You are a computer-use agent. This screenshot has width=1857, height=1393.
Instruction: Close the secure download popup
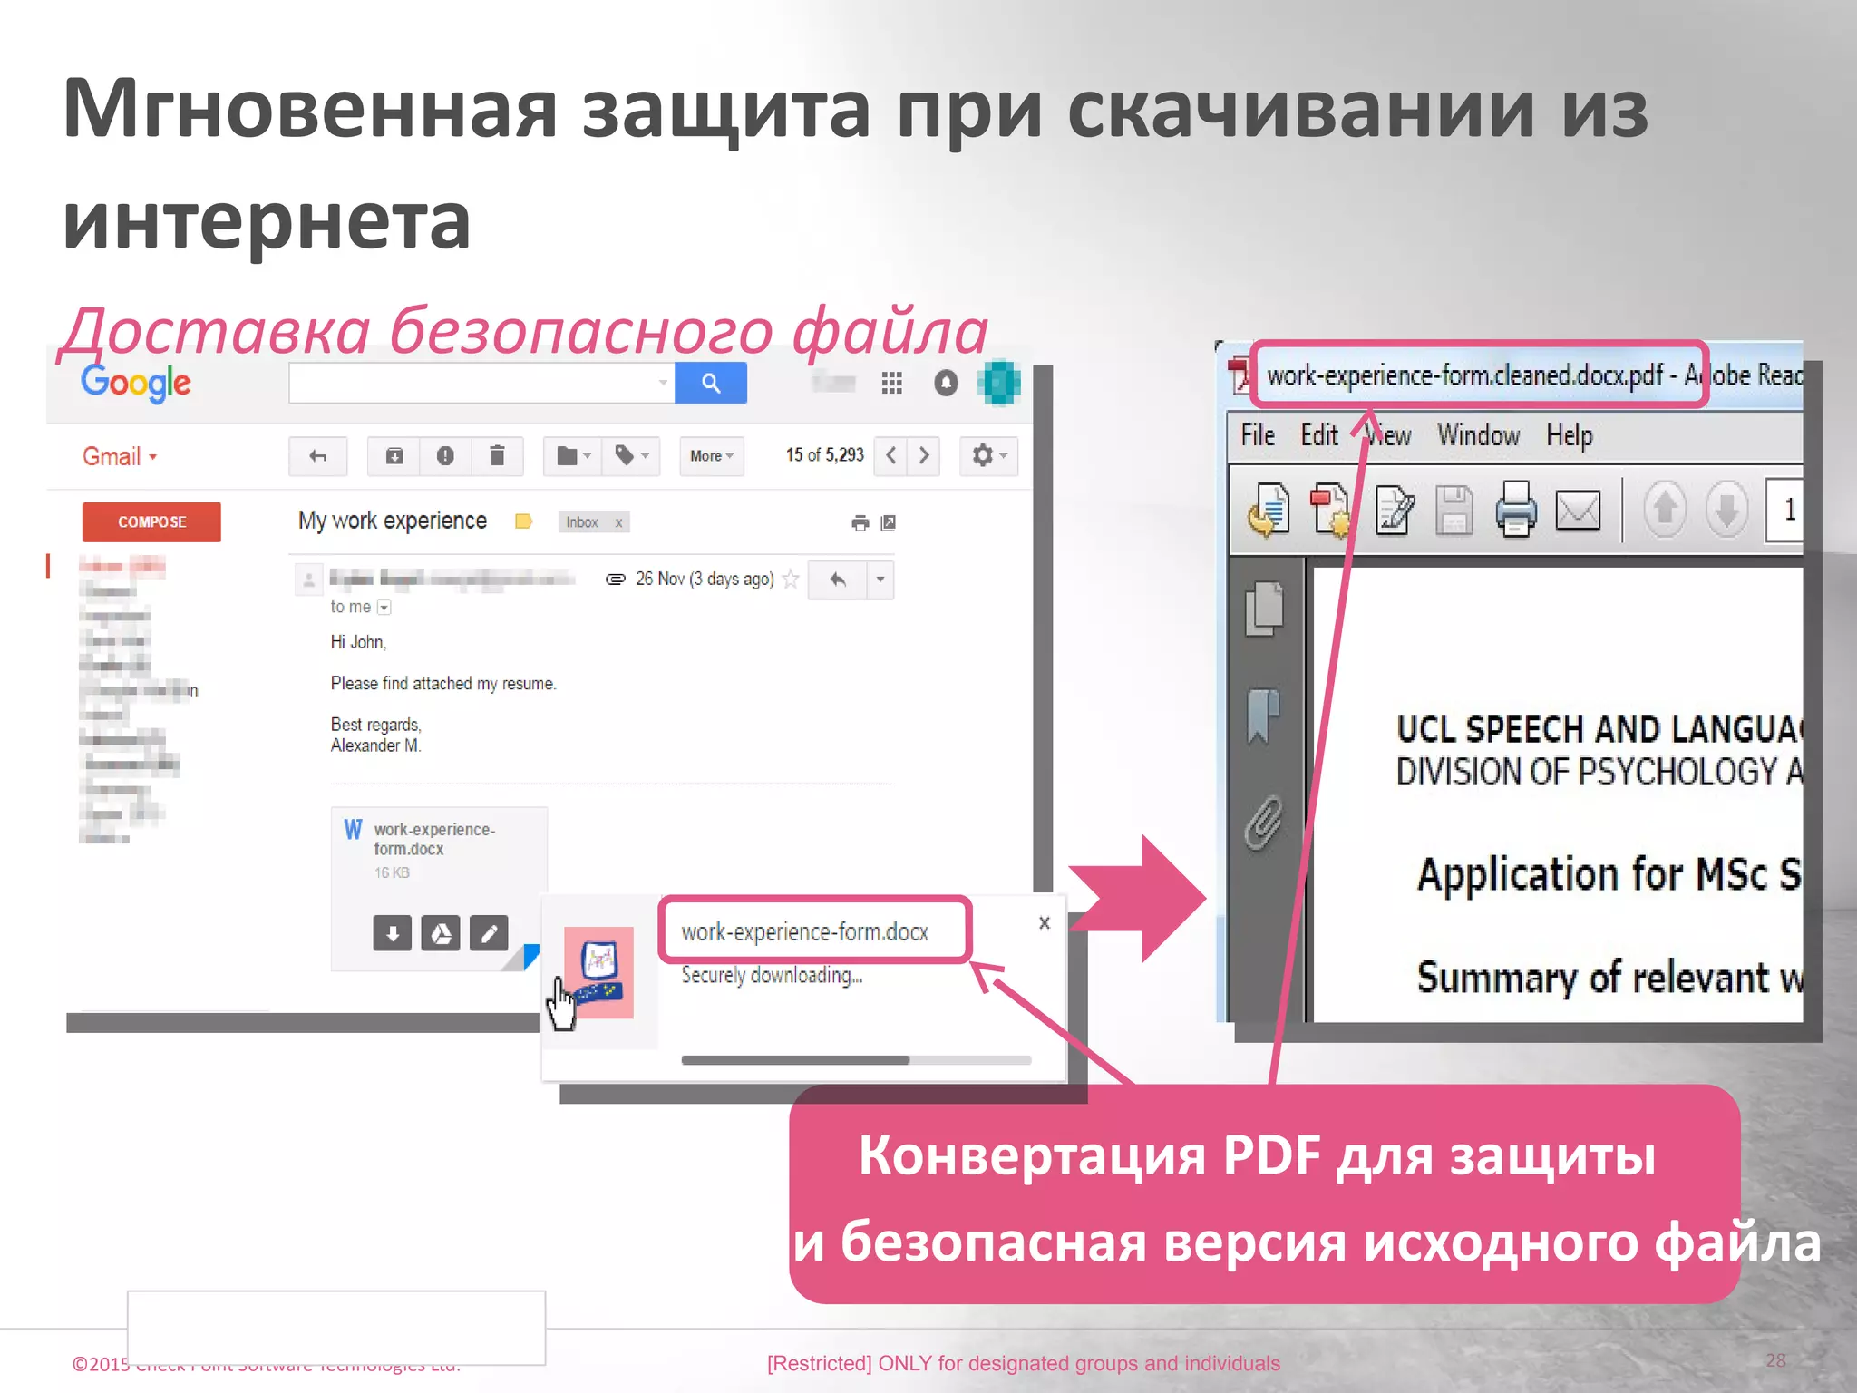pyautogui.click(x=1045, y=922)
